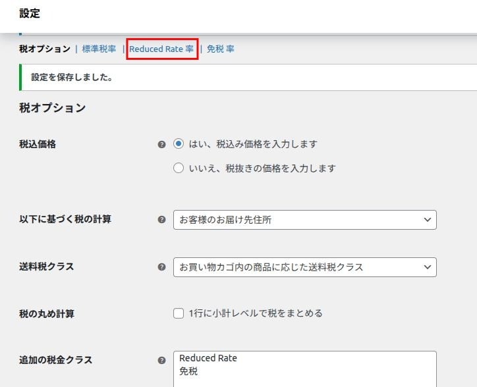
Task: Click the 送料税クラス help icon
Action: pos(161,267)
